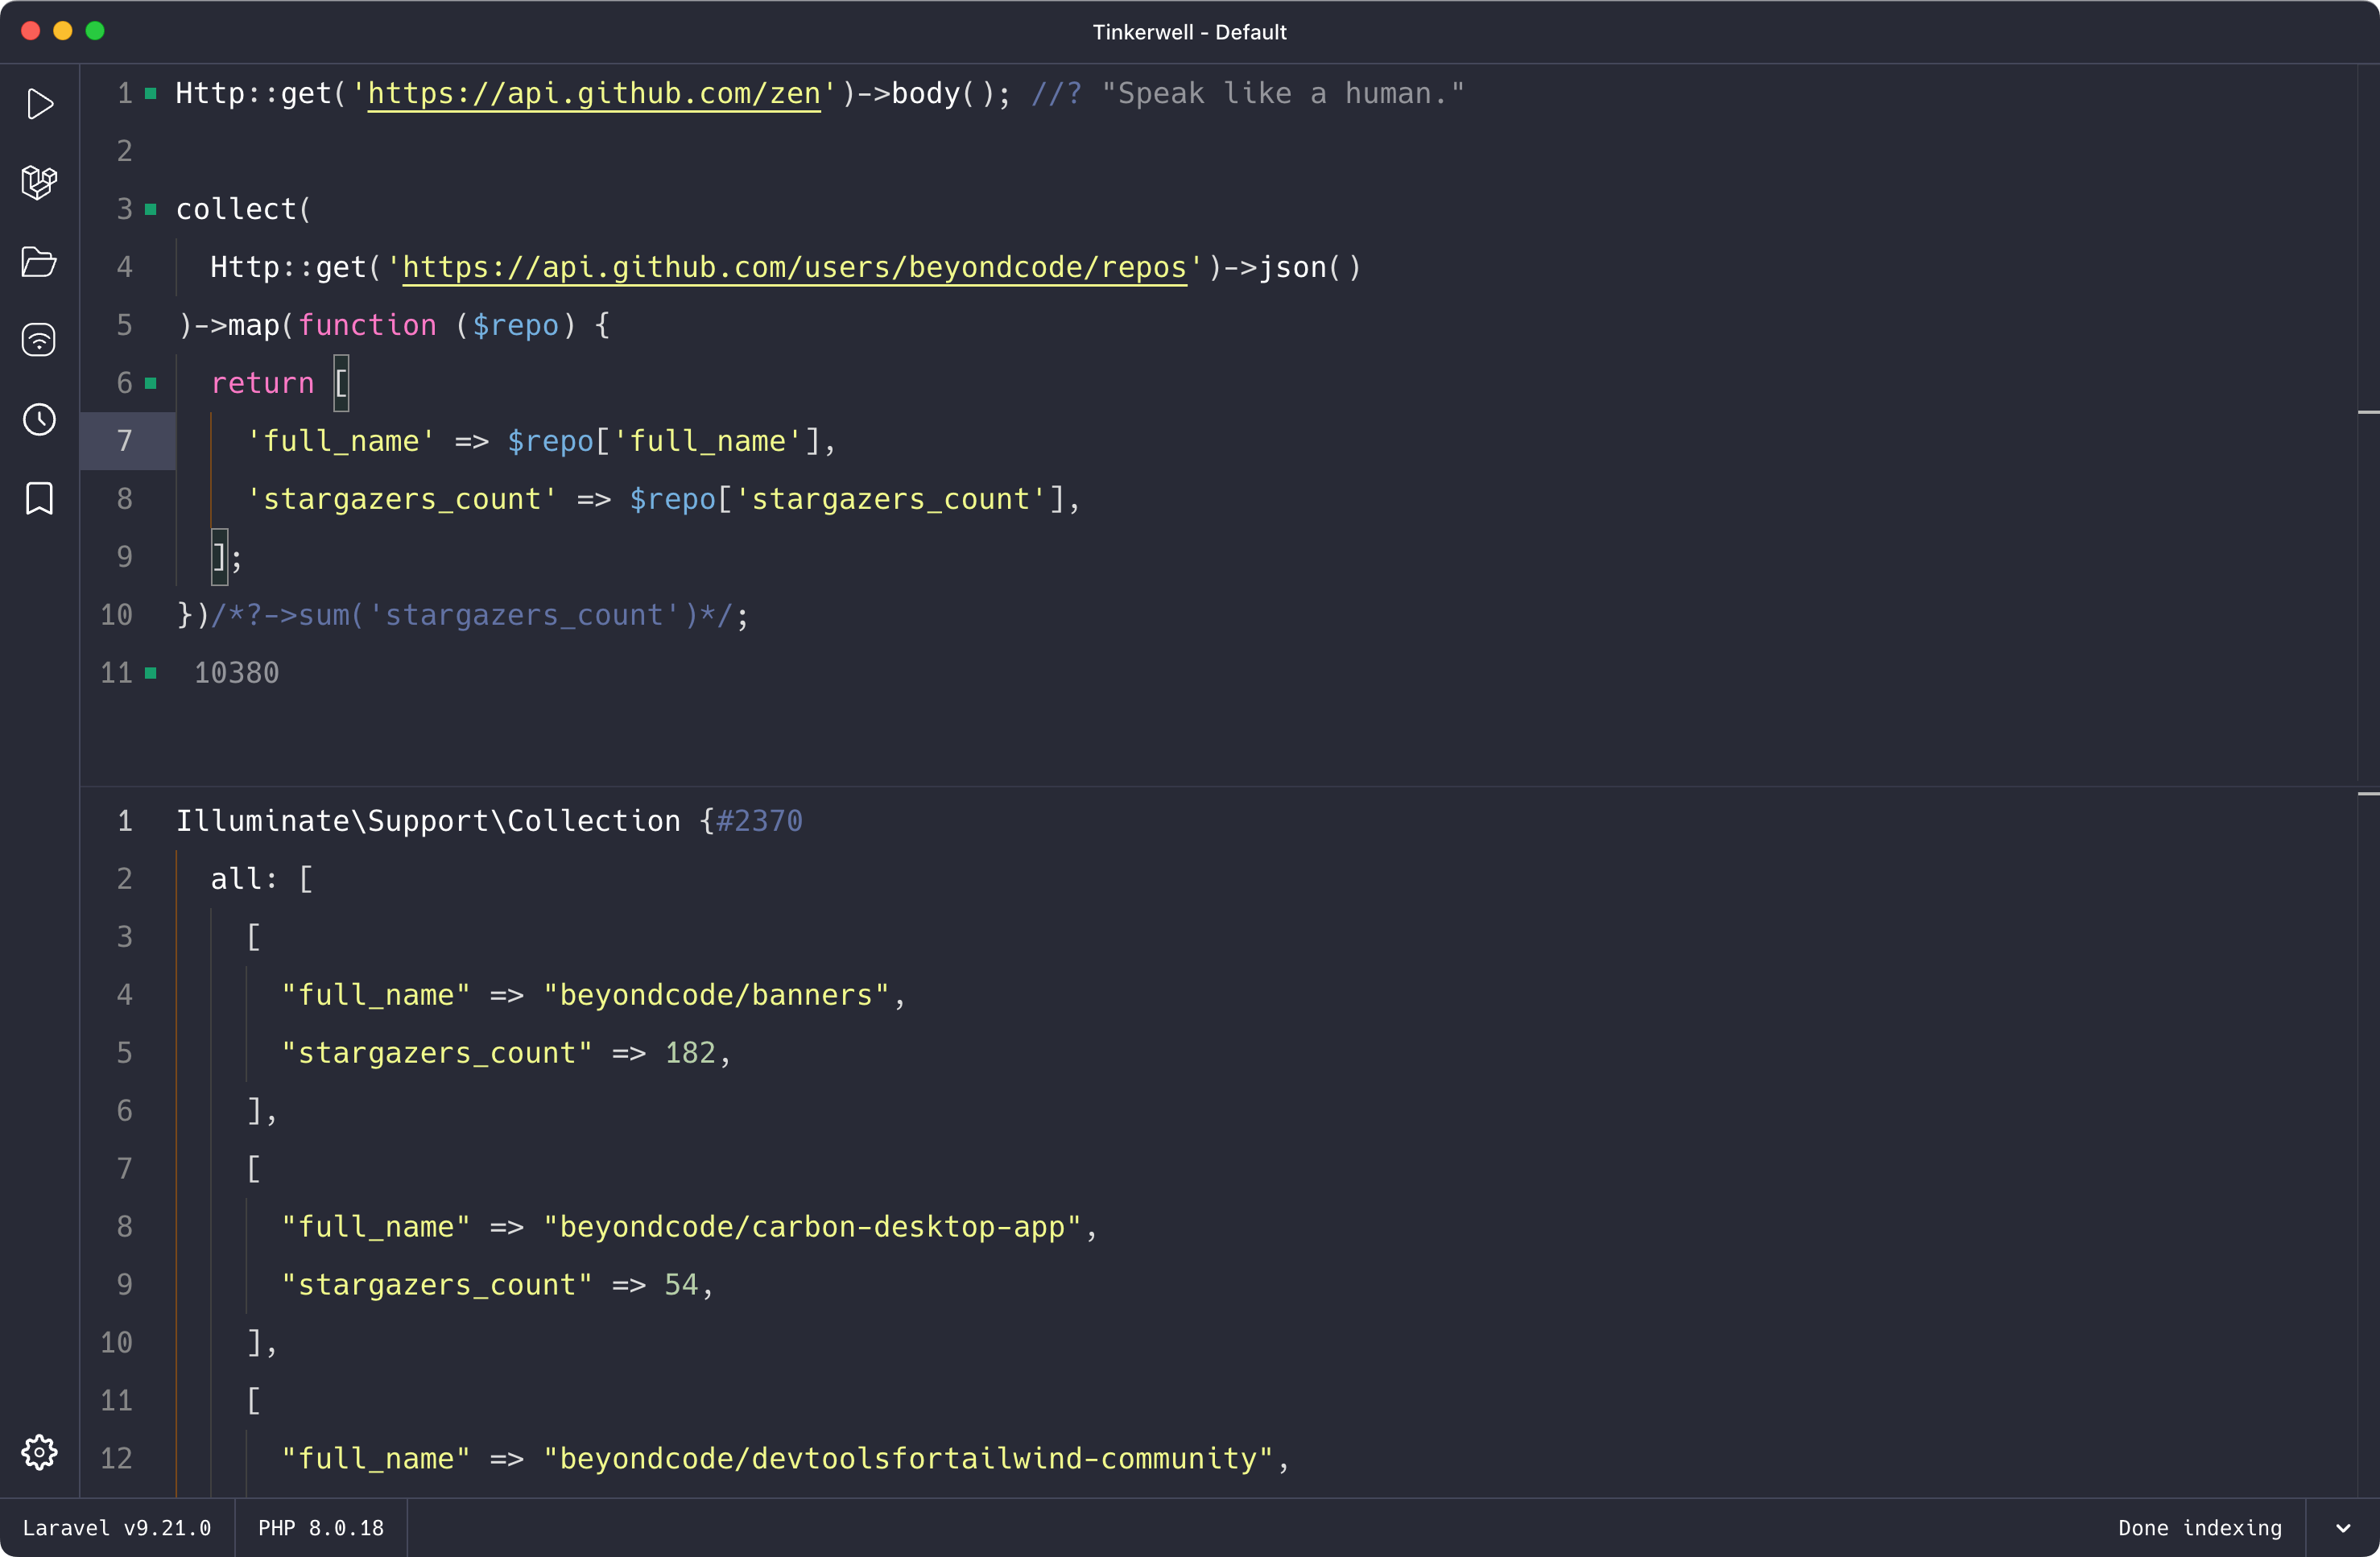Open a folder via the folder icon
The height and width of the screenshot is (1557, 2380).
[x=39, y=262]
